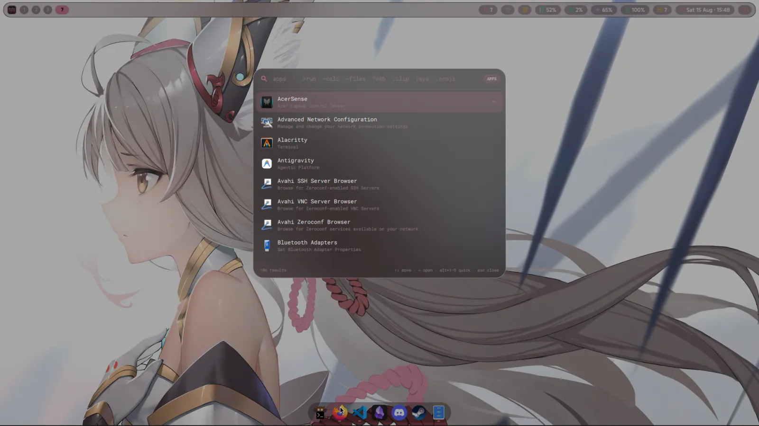
Task: Open Avahi Zeroconf Browser result
Action: (379, 225)
